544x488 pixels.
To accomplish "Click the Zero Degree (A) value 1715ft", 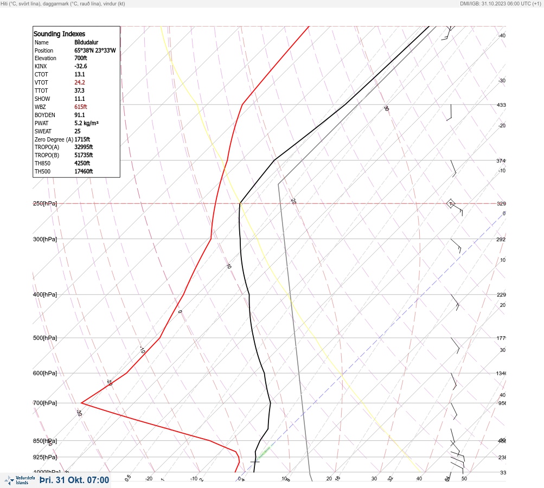I will 82,139.
